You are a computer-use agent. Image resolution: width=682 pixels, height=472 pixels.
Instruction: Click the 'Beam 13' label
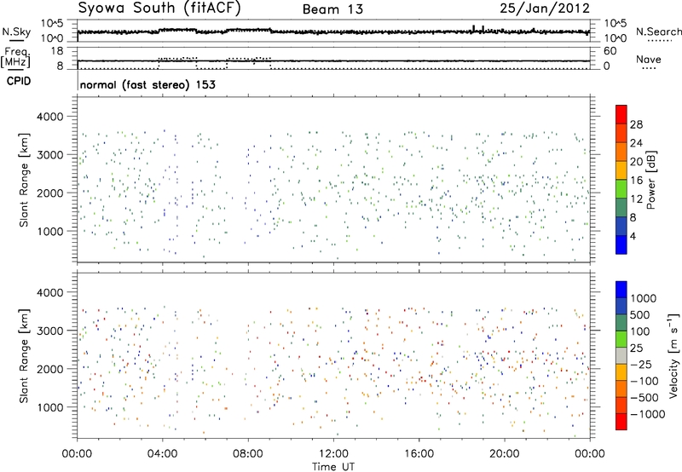point(332,9)
